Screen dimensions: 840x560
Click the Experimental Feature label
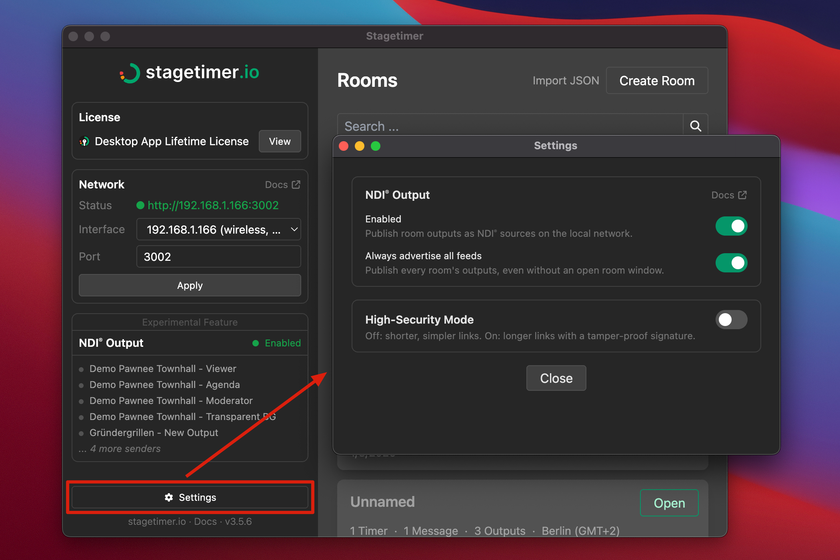click(190, 322)
